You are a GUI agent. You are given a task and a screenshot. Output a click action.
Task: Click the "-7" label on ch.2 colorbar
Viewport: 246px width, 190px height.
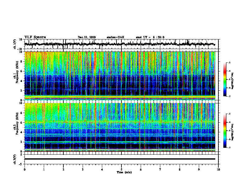229,147
